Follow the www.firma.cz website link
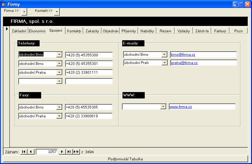The image size is (252, 164). pyautogui.click(x=181, y=107)
